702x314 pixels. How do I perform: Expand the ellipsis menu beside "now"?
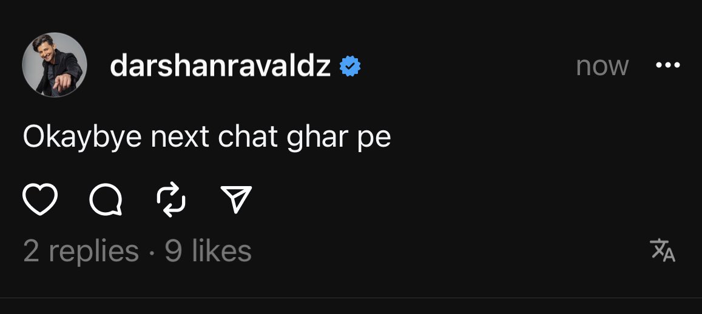point(667,65)
